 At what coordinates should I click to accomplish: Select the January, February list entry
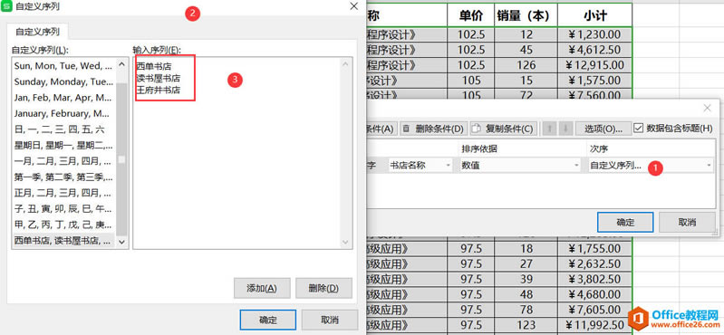[64, 113]
